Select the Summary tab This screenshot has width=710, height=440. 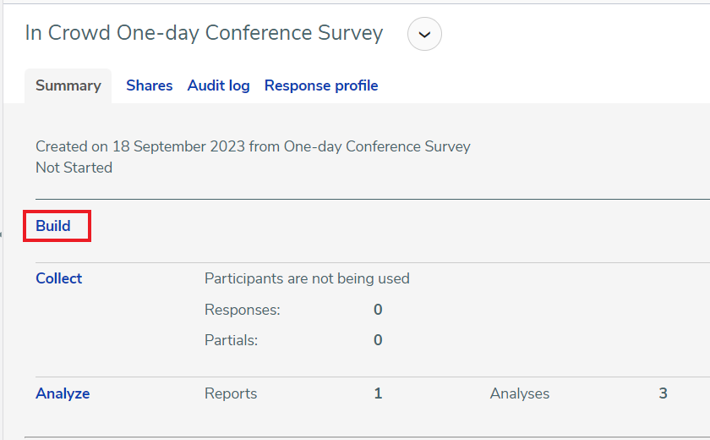coord(68,85)
